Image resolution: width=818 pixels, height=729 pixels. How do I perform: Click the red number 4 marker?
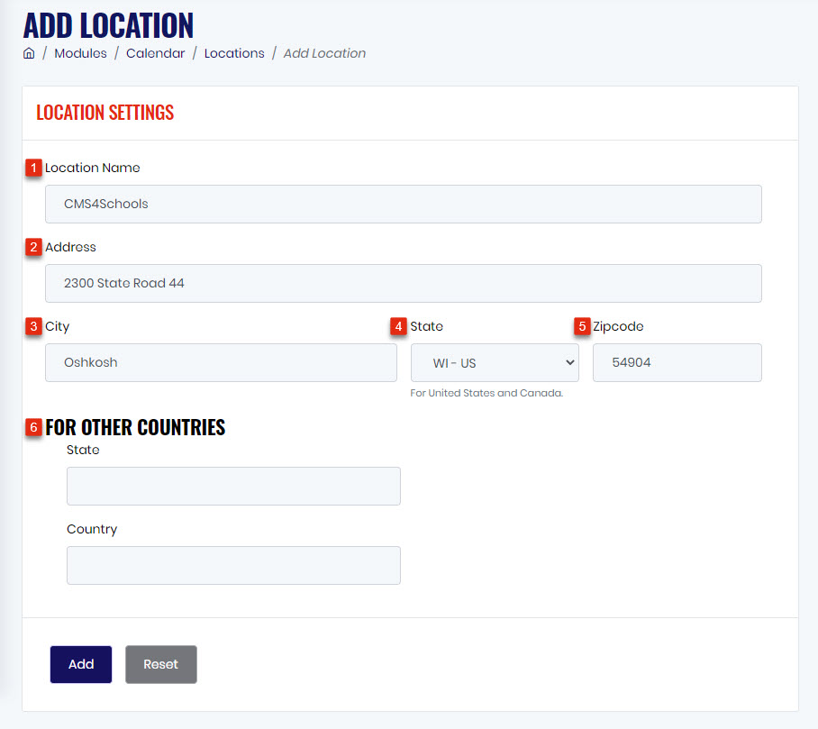click(x=398, y=327)
